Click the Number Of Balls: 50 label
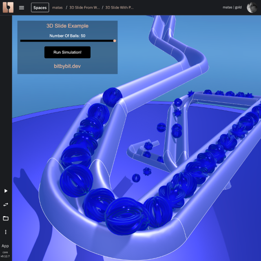Screen dimensions: 261x261 coord(67,36)
